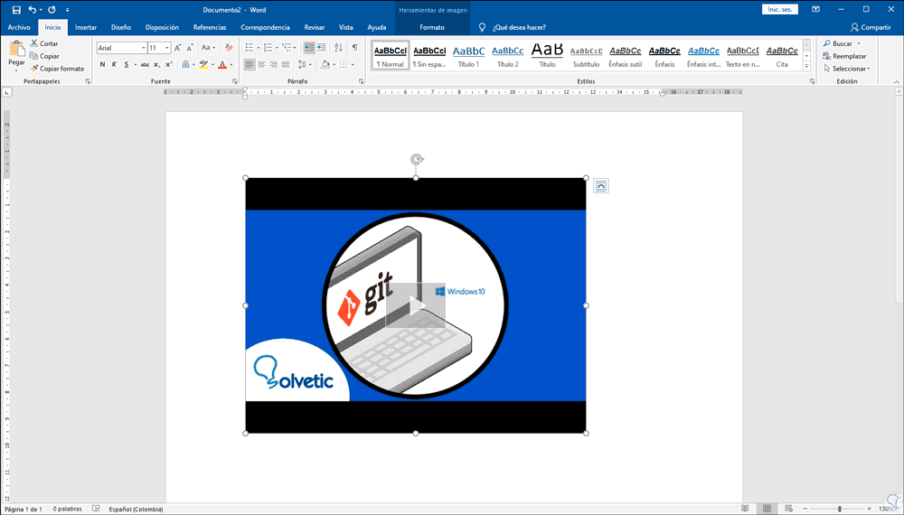Viewport: 904px width, 515px height.
Task: Switch to the Vista tab
Action: [x=346, y=27]
